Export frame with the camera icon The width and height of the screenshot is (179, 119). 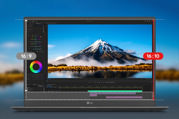110,82
